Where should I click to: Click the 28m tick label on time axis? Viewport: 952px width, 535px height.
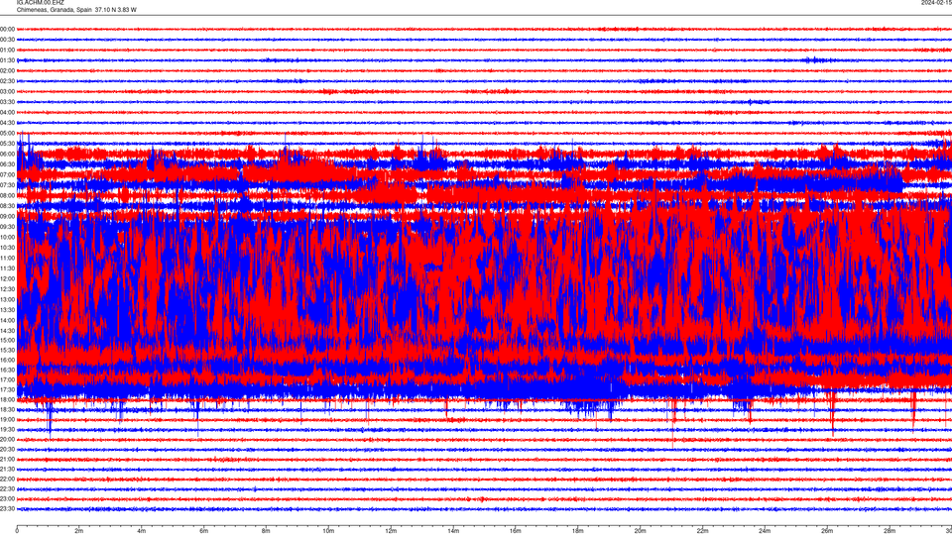890,531
